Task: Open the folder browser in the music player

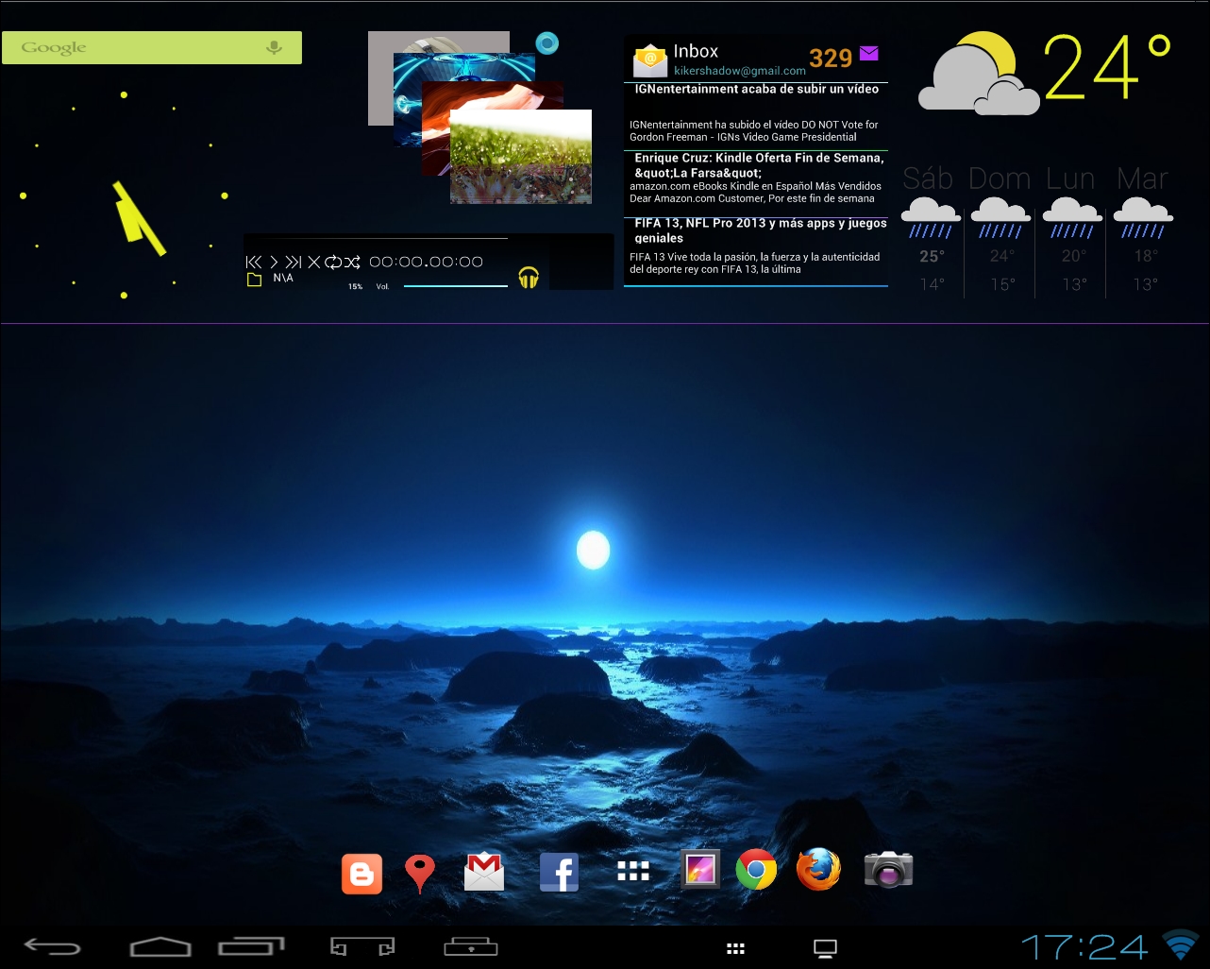Action: point(252,278)
